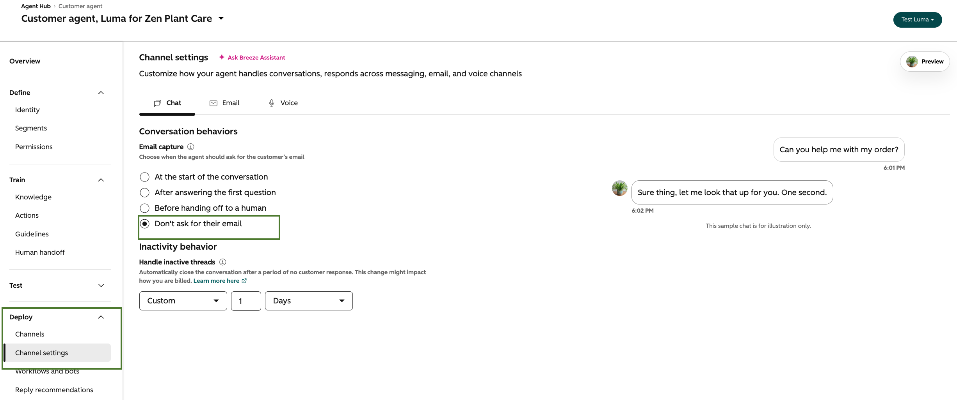The height and width of the screenshot is (400, 957).
Task: Click the Voice tab microphone icon
Action: point(272,103)
